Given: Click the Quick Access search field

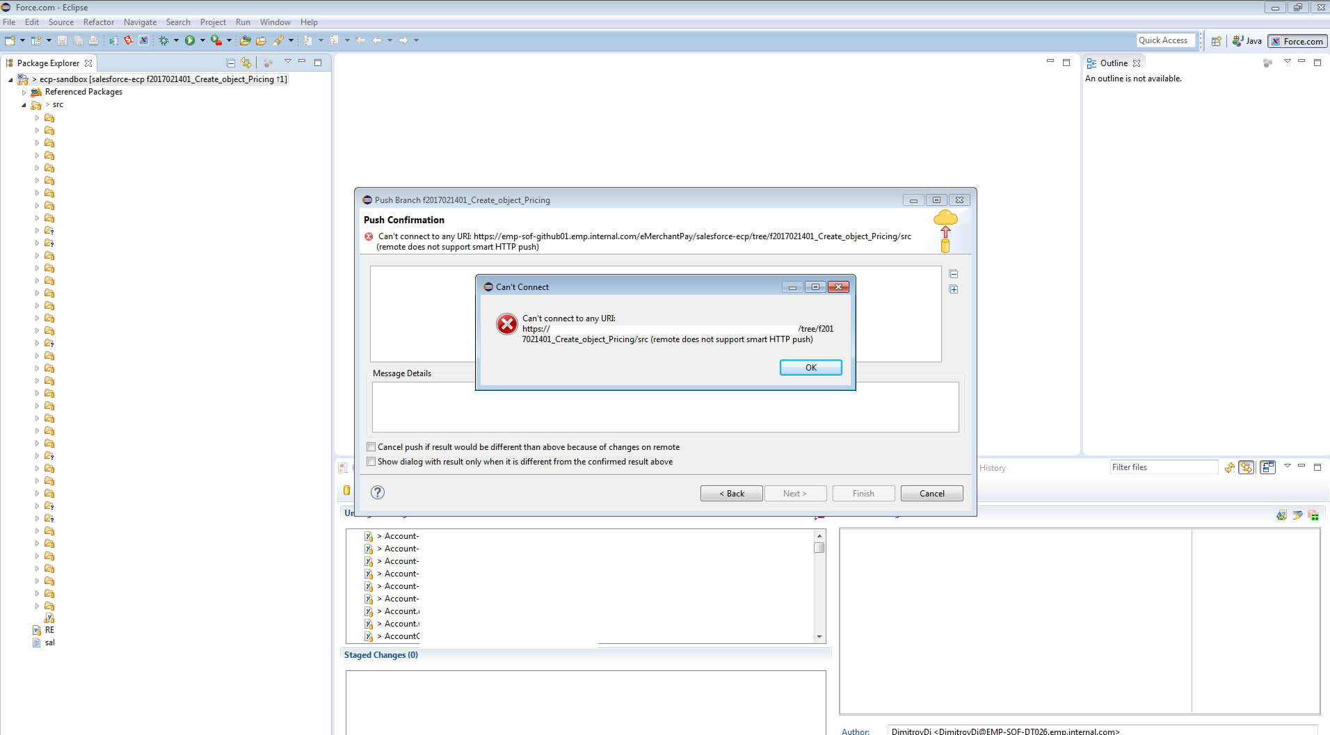Looking at the screenshot, I should point(1166,40).
